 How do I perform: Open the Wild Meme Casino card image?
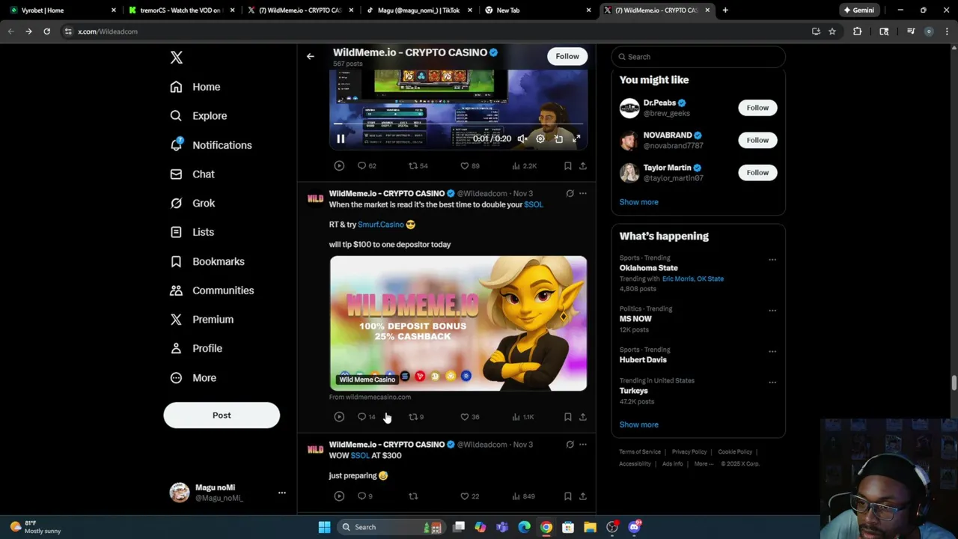coord(458,323)
